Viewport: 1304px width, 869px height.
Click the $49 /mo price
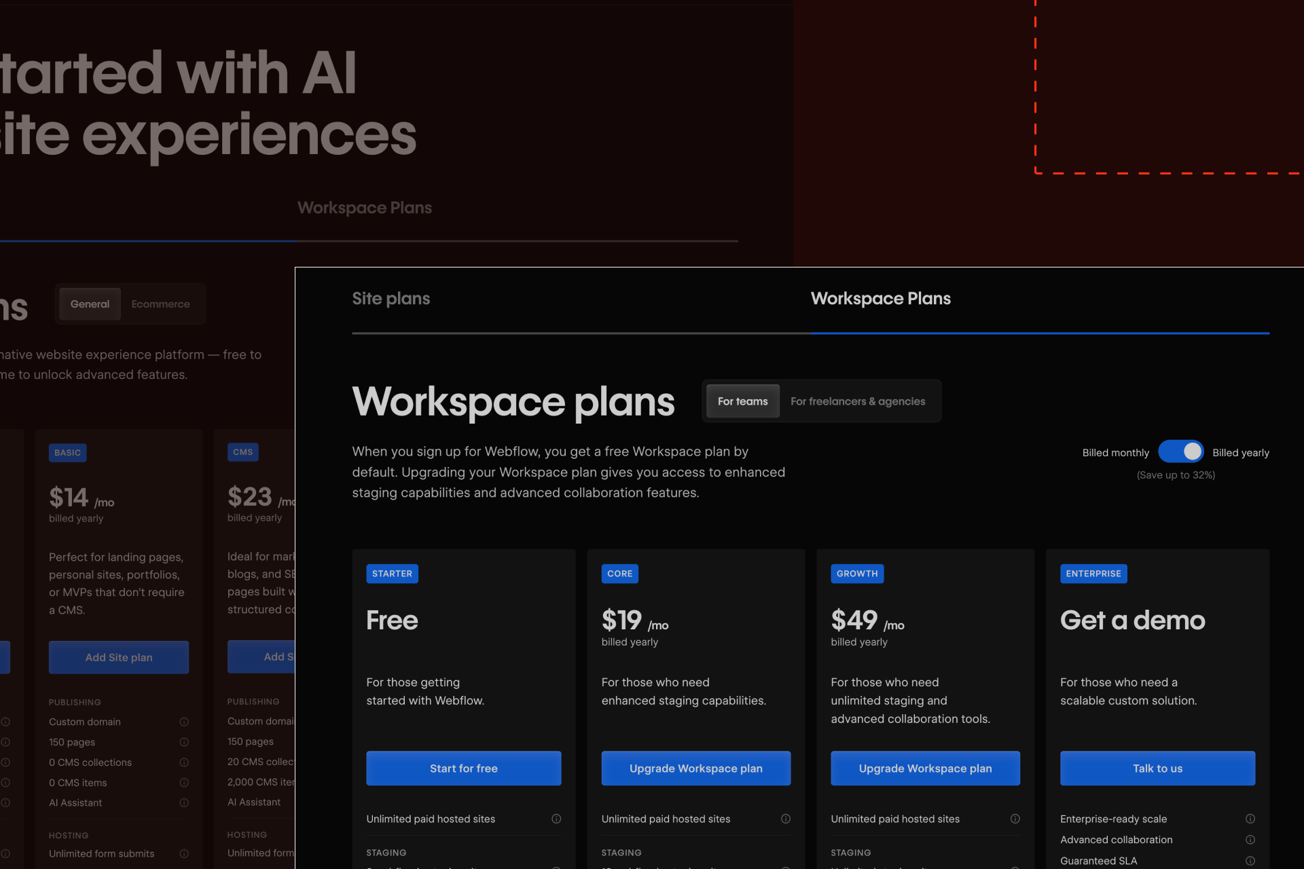coord(867,621)
